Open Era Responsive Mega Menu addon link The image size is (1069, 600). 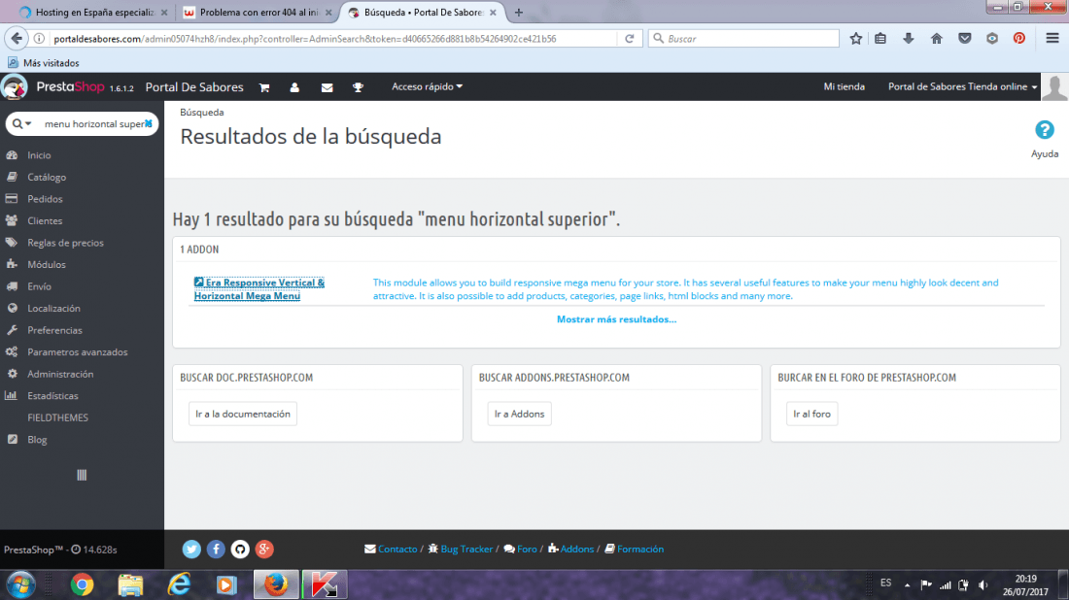point(259,288)
